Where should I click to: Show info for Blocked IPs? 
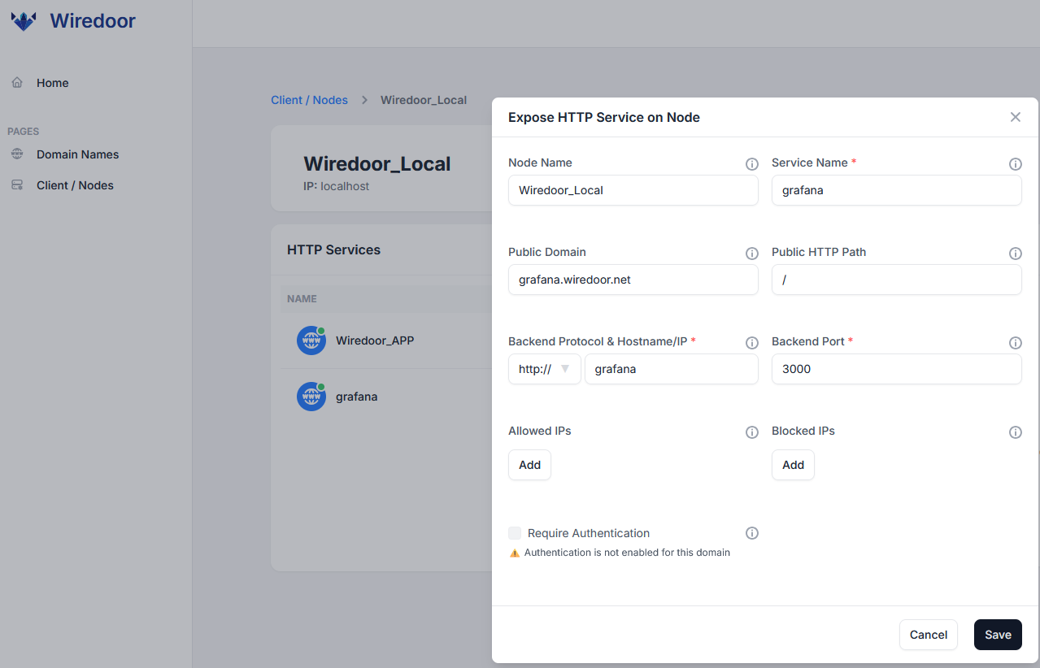pos(1016,432)
